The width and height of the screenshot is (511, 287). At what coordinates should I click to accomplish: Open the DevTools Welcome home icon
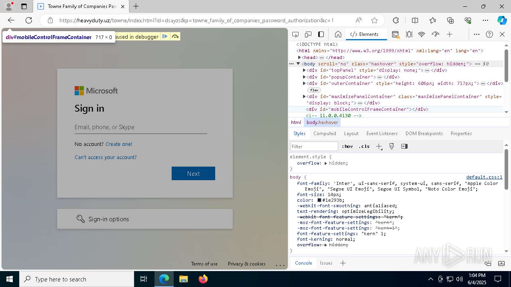tap(338, 34)
